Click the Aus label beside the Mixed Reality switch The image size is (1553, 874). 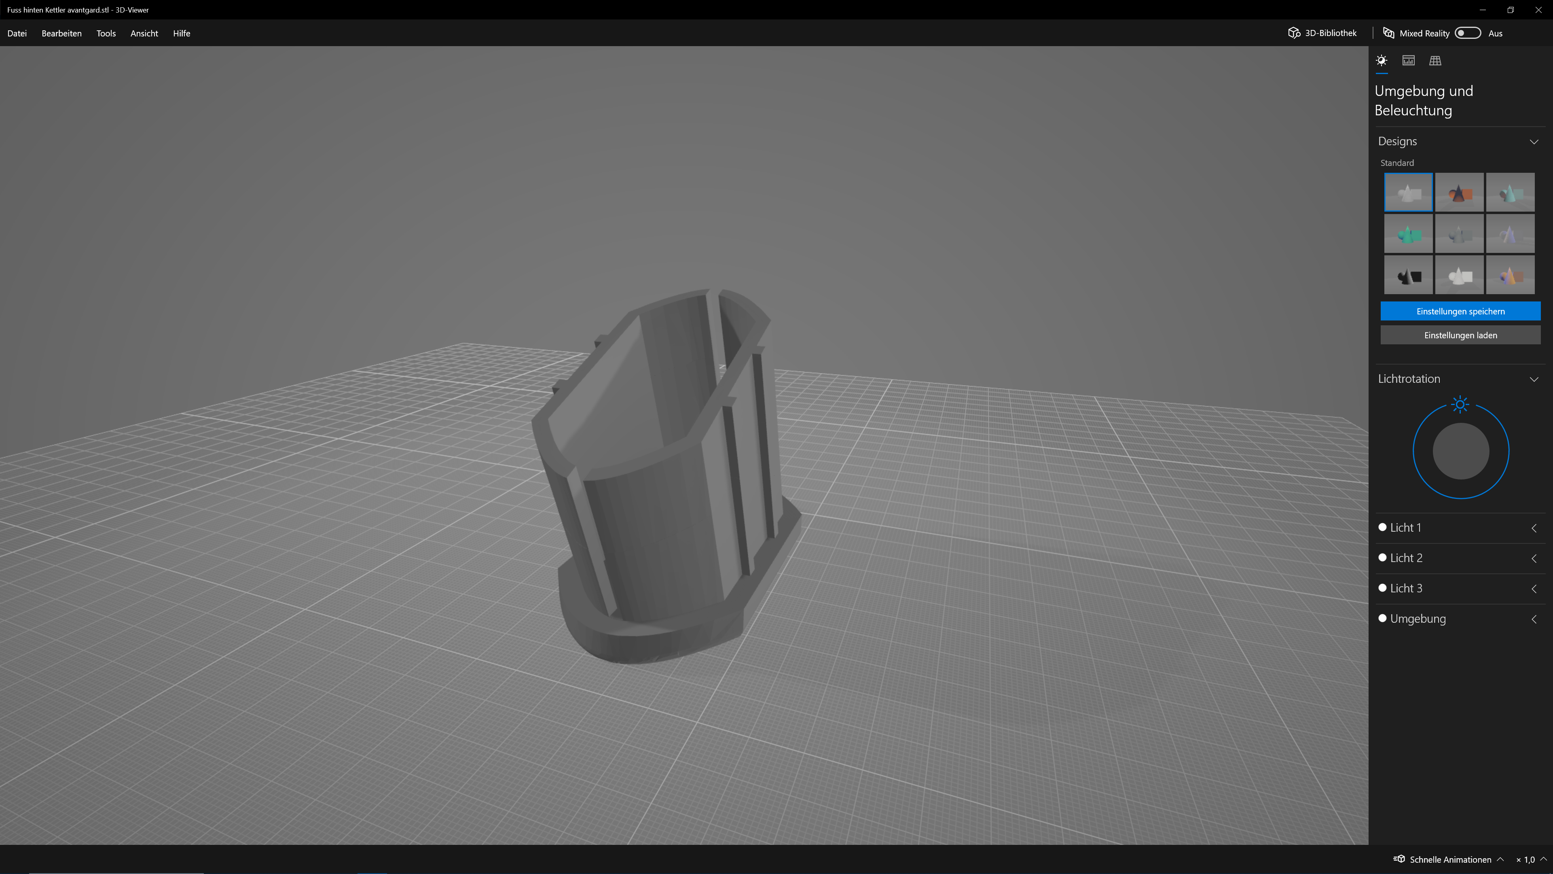[x=1495, y=33]
